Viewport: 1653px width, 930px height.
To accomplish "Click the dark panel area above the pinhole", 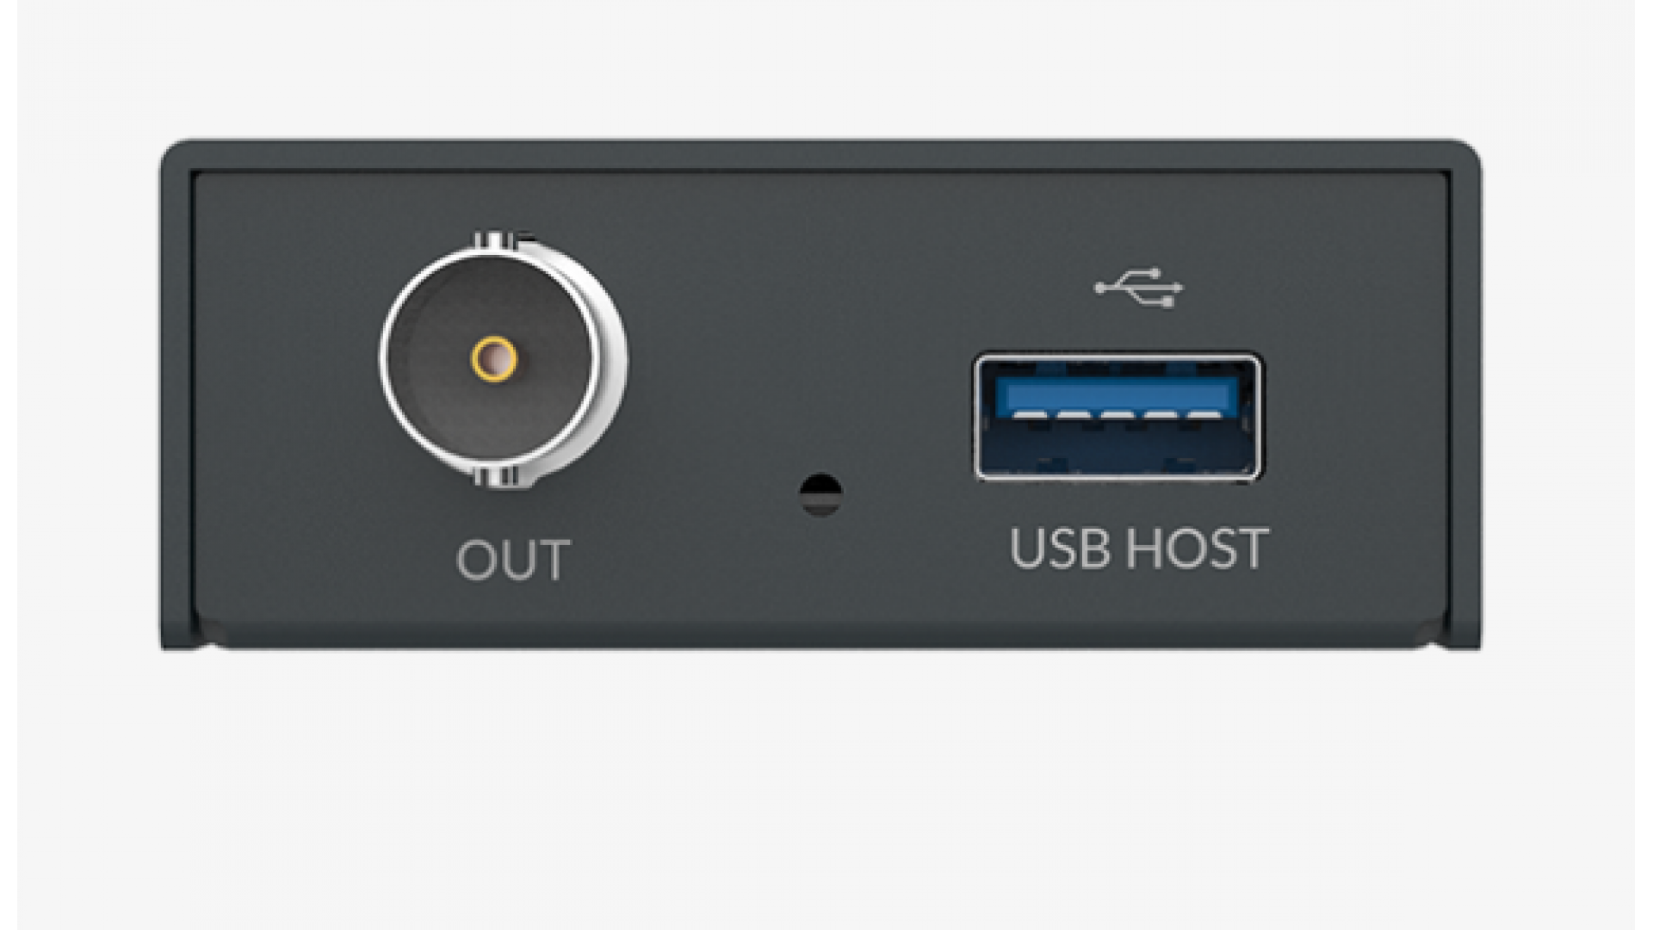I will point(820,327).
